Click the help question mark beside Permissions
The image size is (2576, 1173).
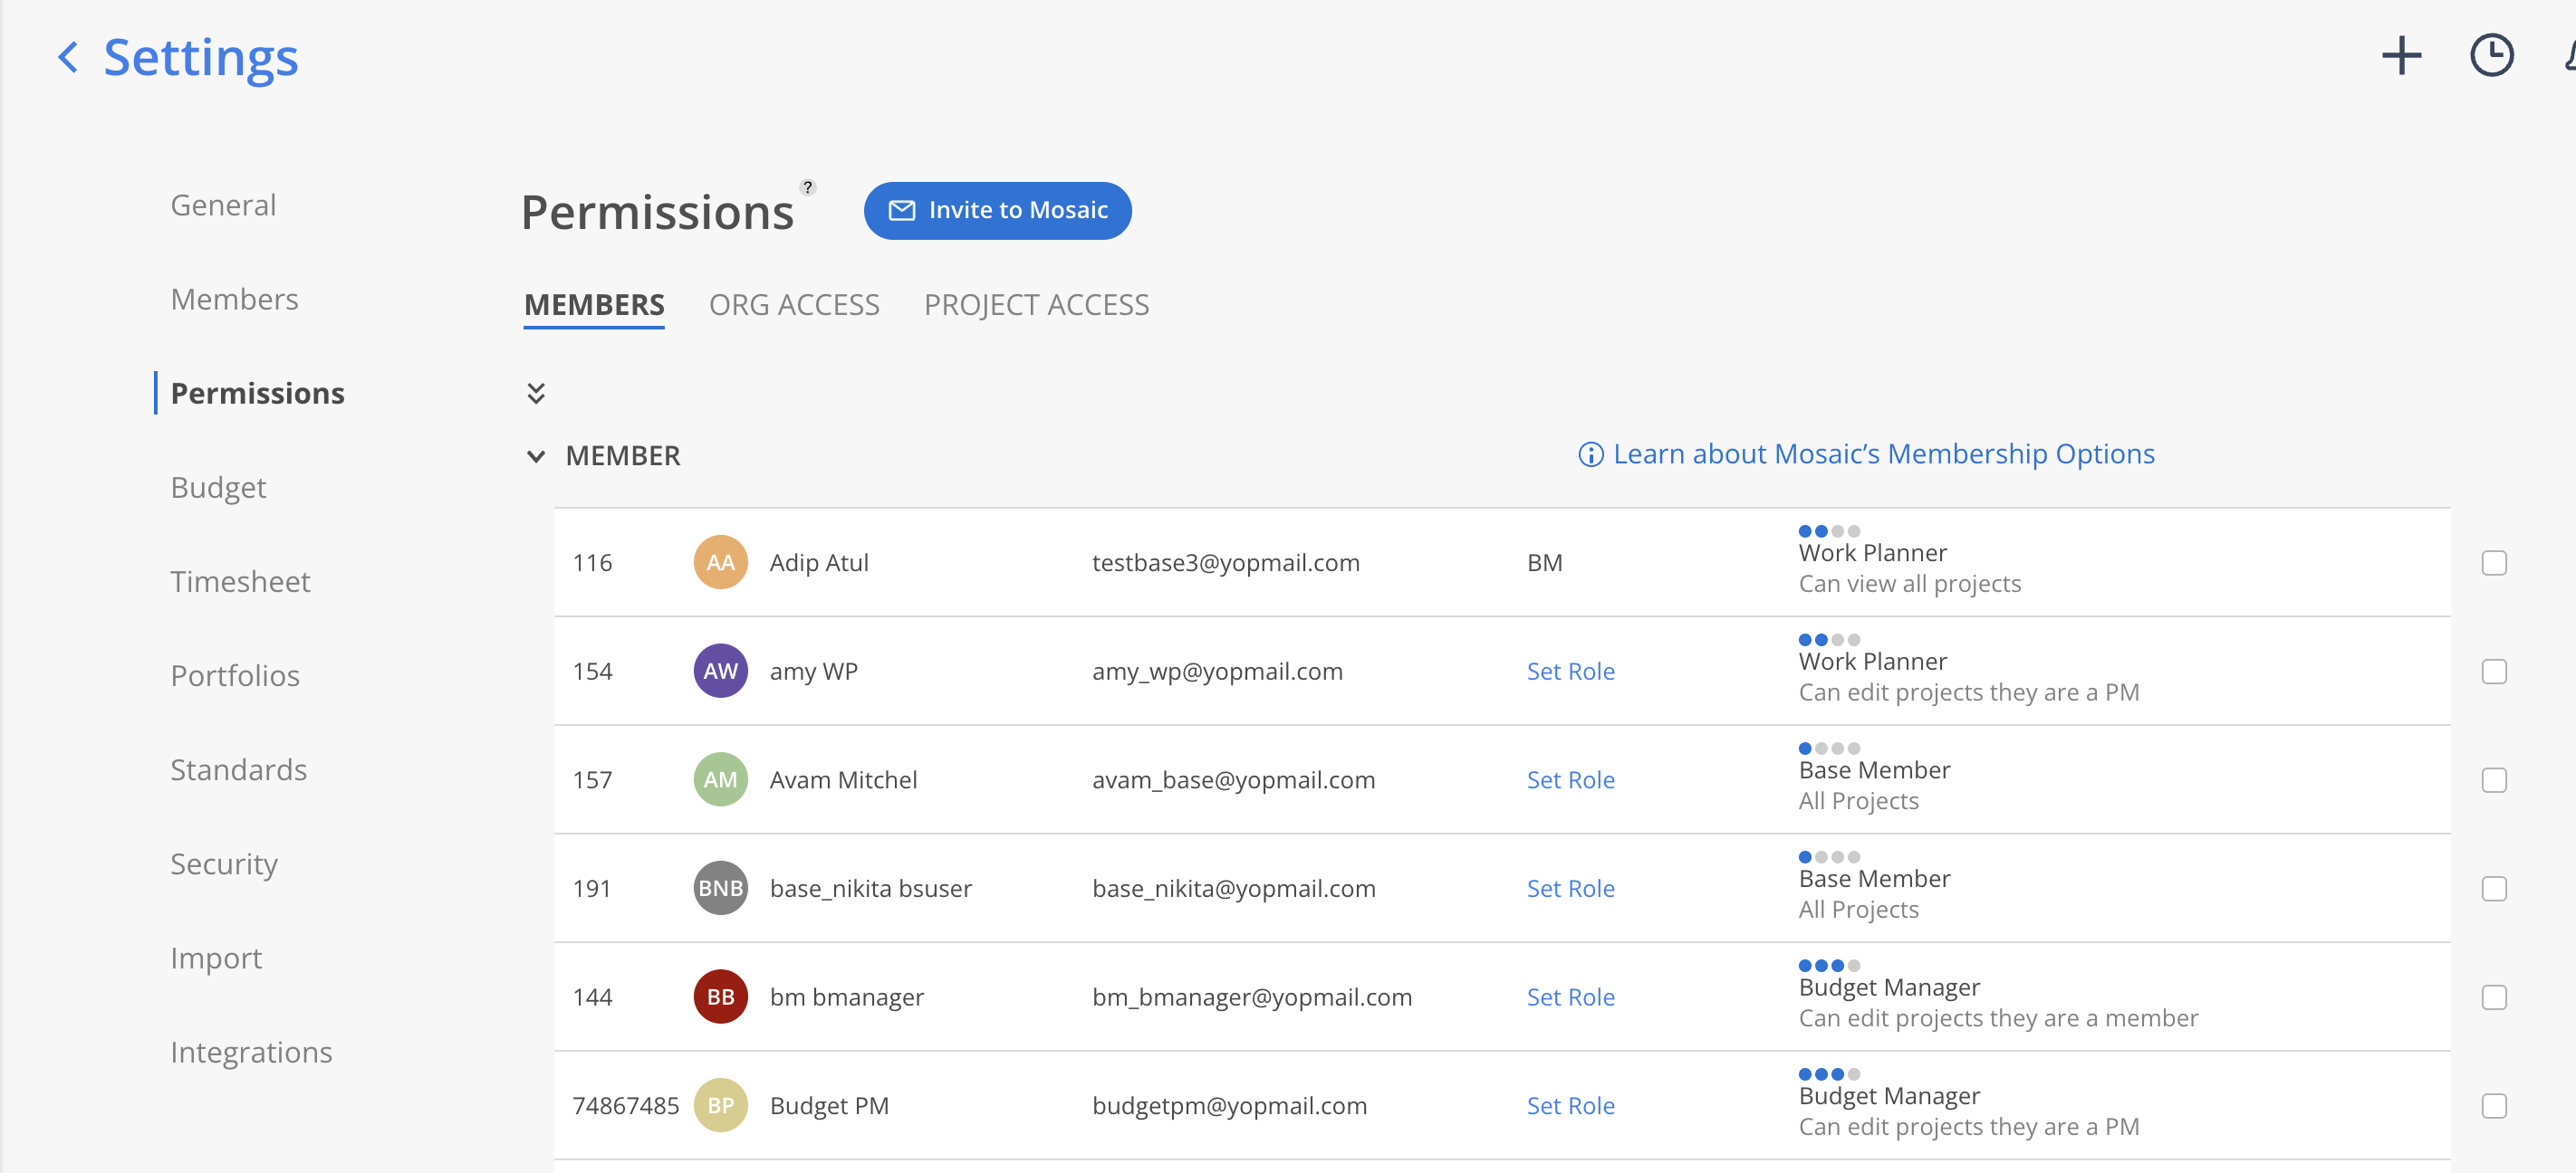[x=808, y=186]
